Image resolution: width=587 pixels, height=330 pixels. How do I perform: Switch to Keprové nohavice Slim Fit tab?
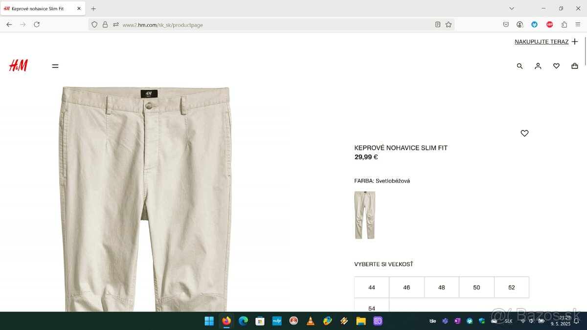38,9
